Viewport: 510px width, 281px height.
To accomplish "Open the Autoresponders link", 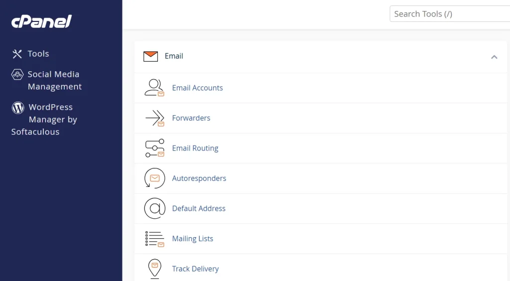I will [x=199, y=178].
